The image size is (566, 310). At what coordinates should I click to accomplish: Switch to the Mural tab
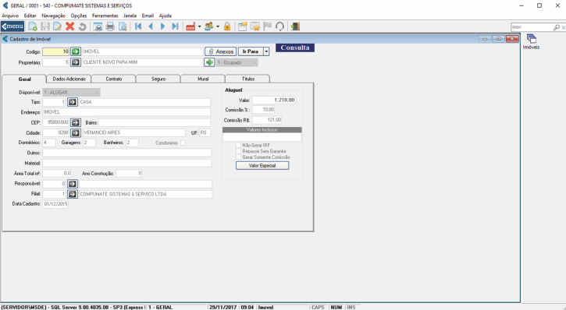tap(203, 79)
